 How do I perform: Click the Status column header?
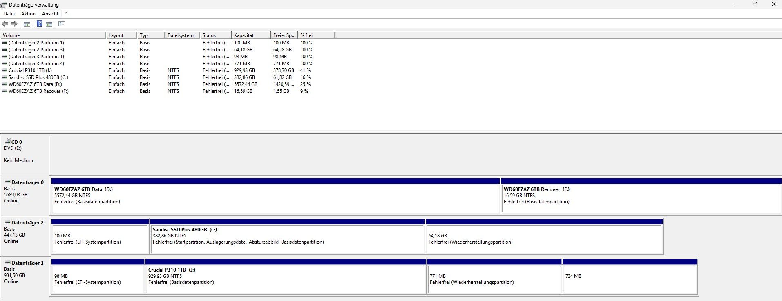tap(216, 35)
